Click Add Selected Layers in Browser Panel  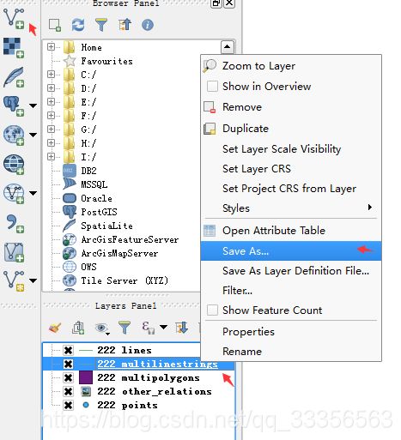click(x=55, y=25)
